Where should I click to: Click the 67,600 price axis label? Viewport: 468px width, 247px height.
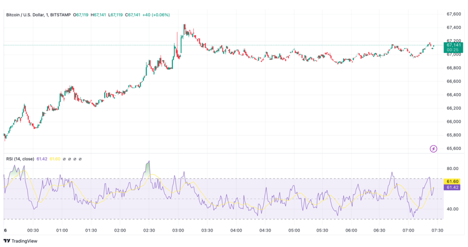tap(454, 14)
